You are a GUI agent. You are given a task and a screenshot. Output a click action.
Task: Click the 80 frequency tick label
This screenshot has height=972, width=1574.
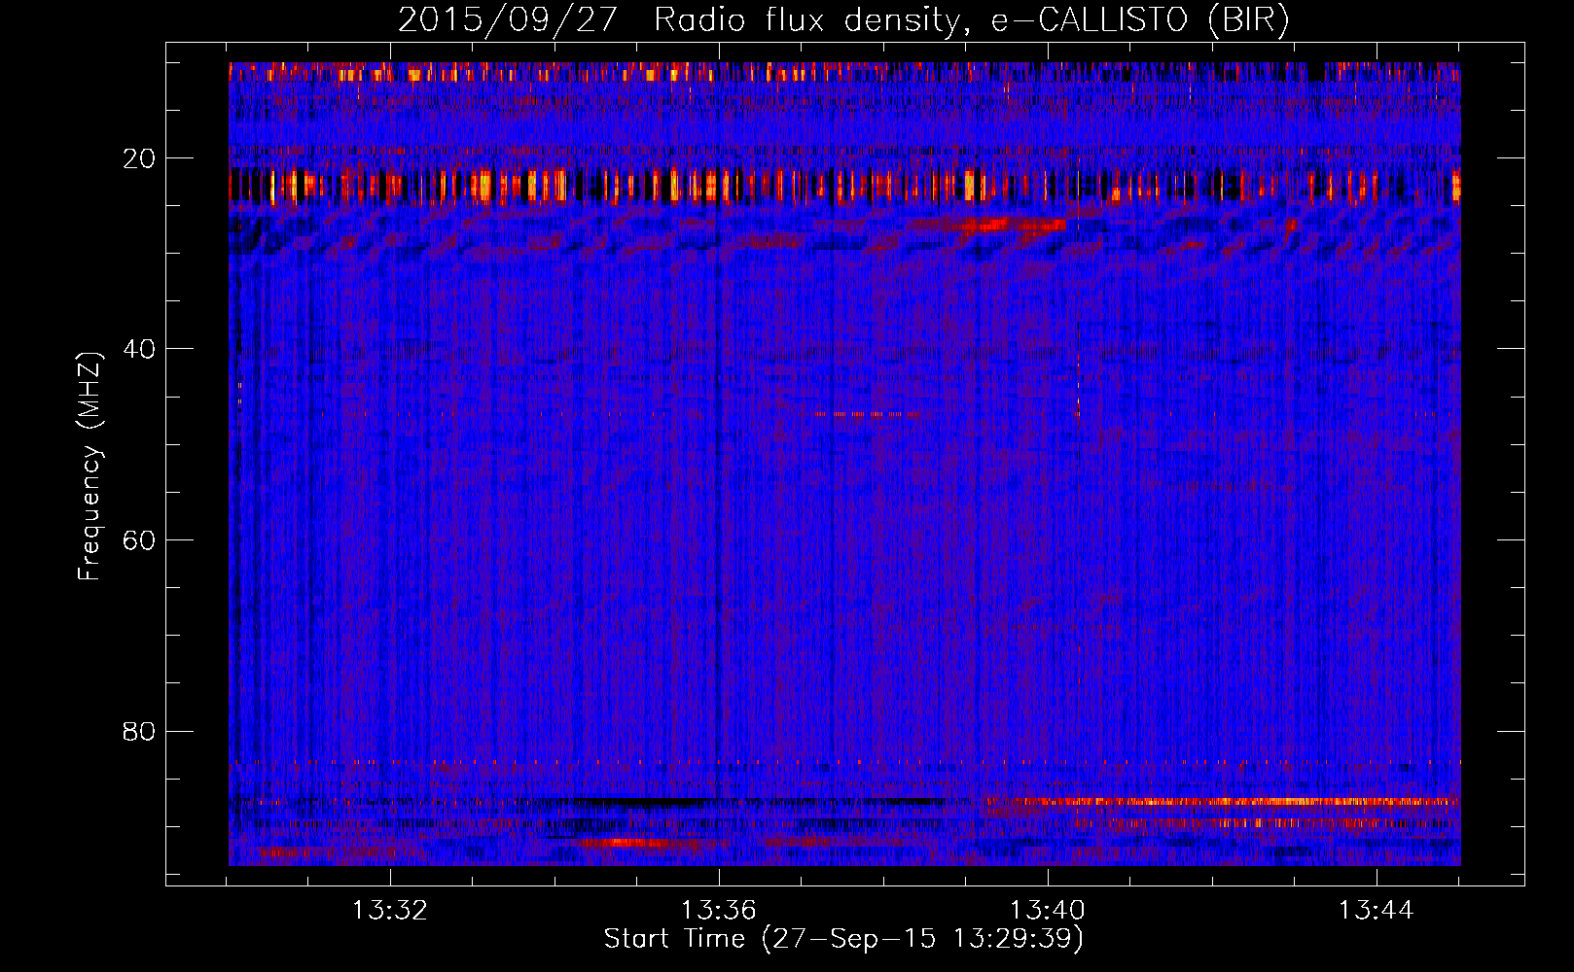click(x=140, y=730)
